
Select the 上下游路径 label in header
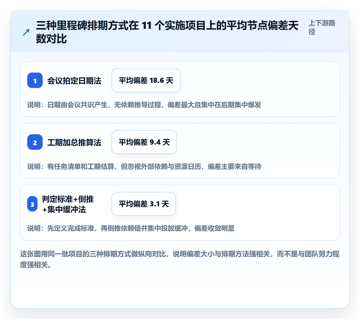pos(322,27)
